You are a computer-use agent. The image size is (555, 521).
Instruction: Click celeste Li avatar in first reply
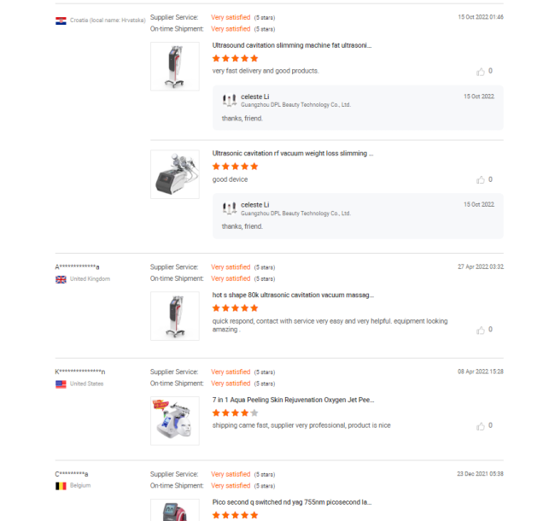point(229,100)
